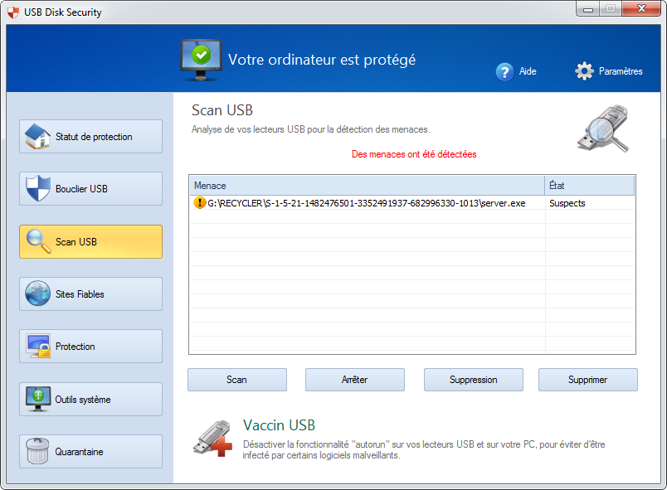Click the Suppression button
Viewport: 667px width, 490px height.
[x=473, y=380]
